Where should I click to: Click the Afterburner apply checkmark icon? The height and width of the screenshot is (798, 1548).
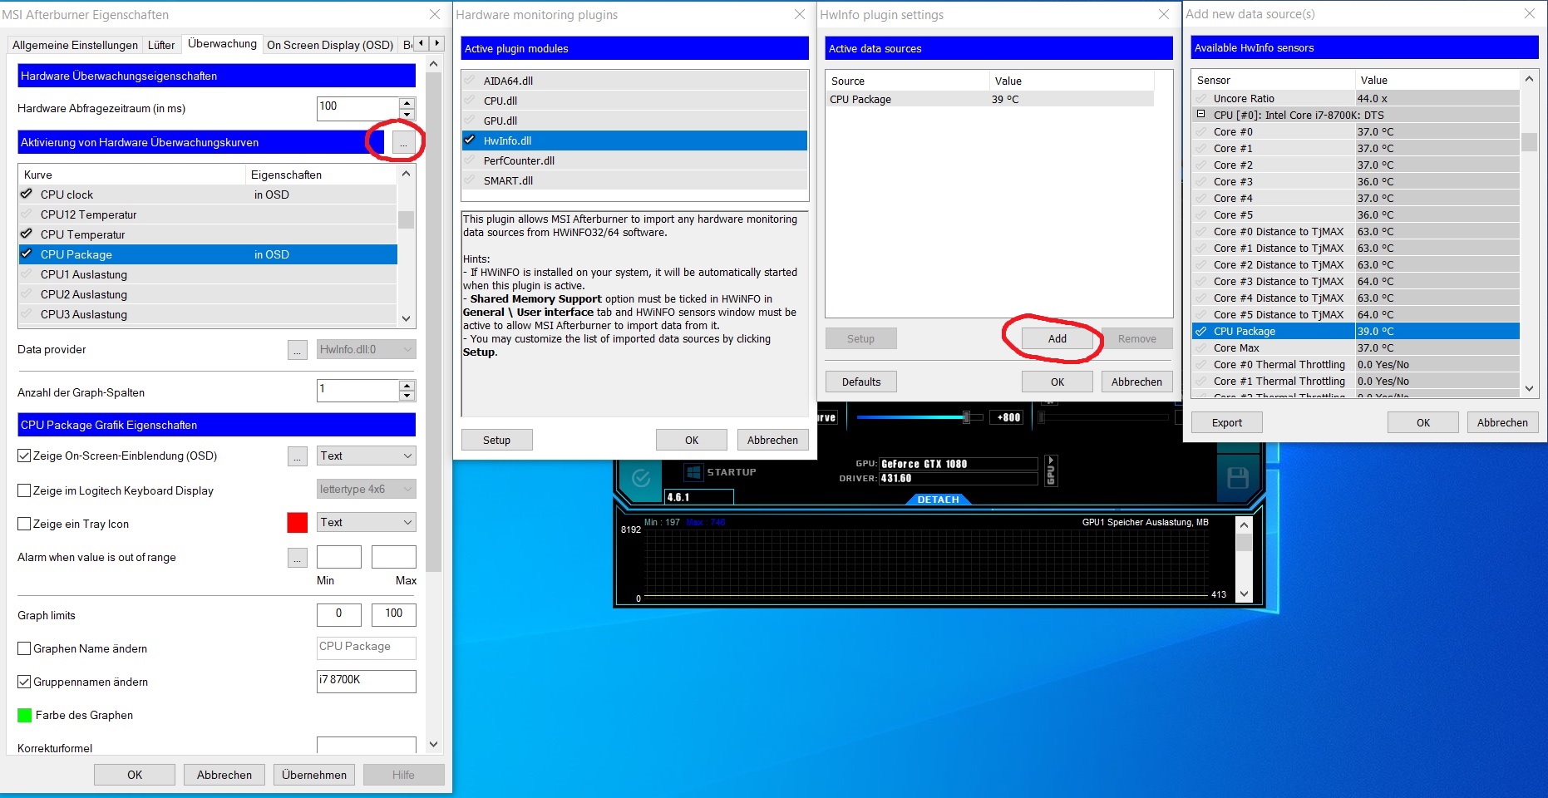[x=641, y=478]
